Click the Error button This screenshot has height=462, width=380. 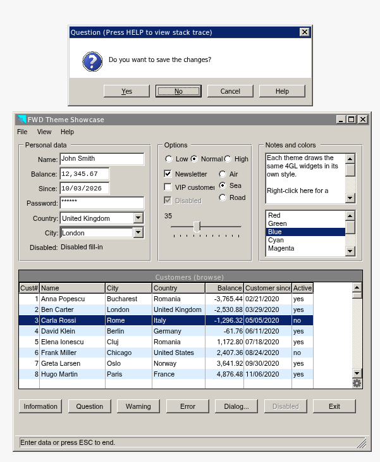tap(188, 406)
